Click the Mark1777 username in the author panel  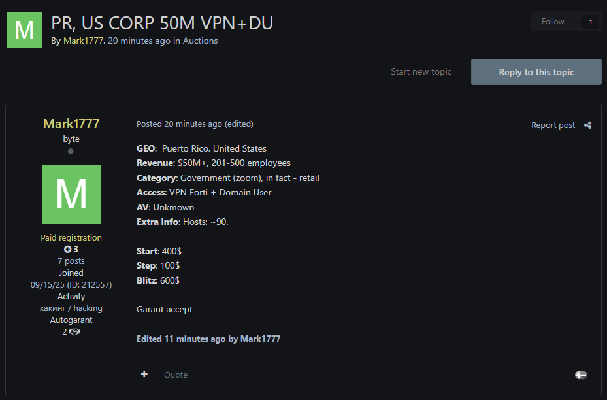point(71,124)
